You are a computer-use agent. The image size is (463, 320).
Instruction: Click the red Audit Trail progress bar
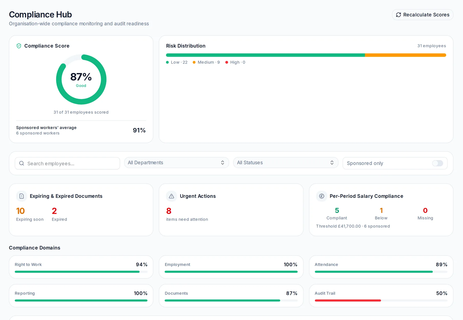pos(348,300)
